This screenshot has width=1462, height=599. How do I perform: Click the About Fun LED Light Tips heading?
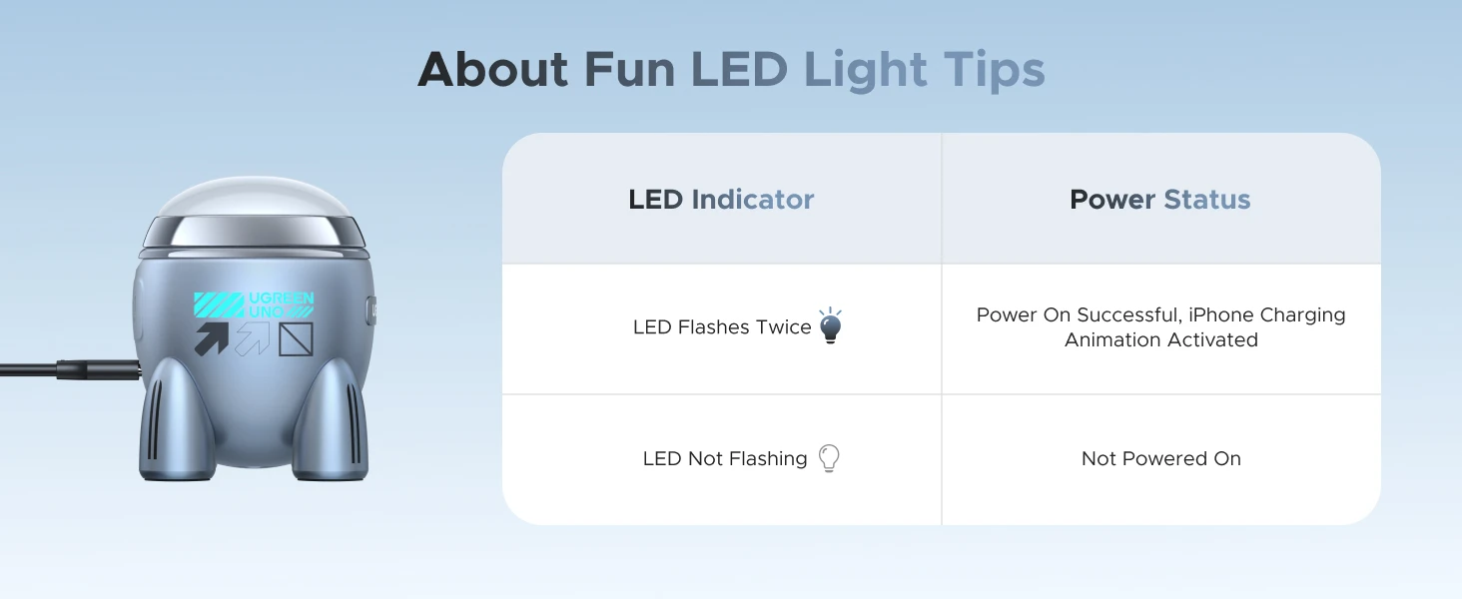click(731, 70)
